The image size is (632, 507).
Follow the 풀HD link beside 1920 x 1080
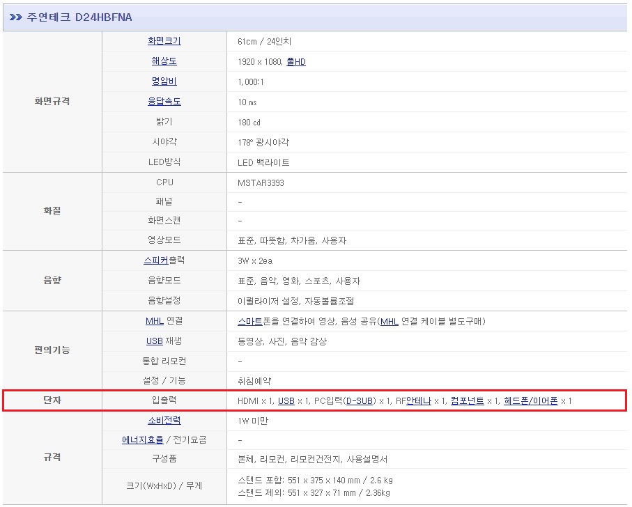tap(296, 62)
